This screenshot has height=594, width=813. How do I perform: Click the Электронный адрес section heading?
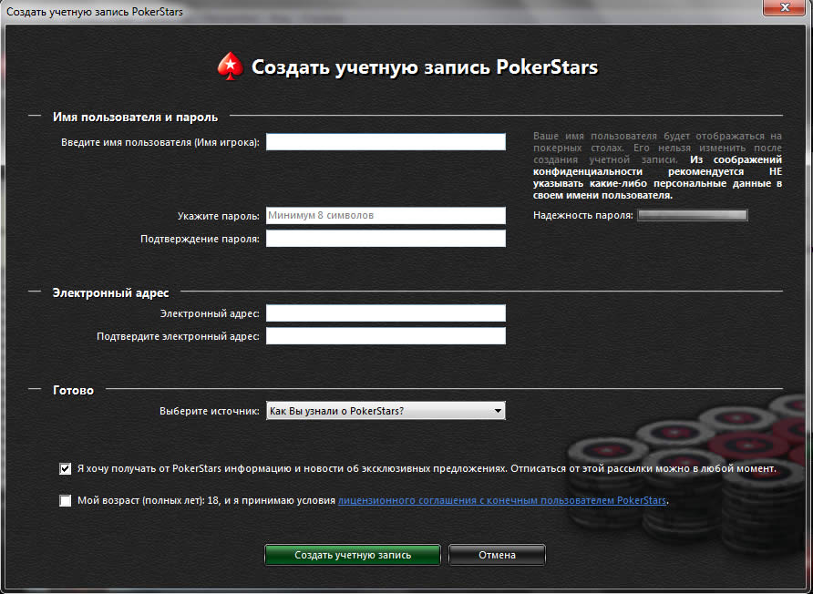(x=111, y=292)
